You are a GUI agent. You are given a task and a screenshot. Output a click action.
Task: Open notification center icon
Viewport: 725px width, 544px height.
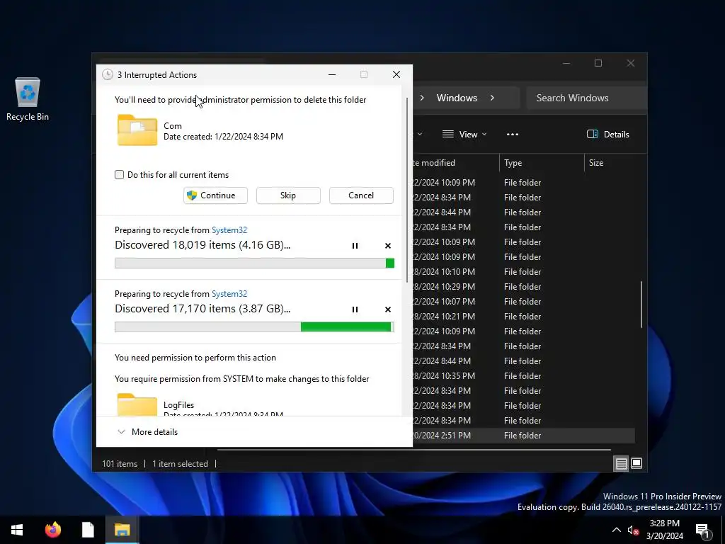click(703, 530)
